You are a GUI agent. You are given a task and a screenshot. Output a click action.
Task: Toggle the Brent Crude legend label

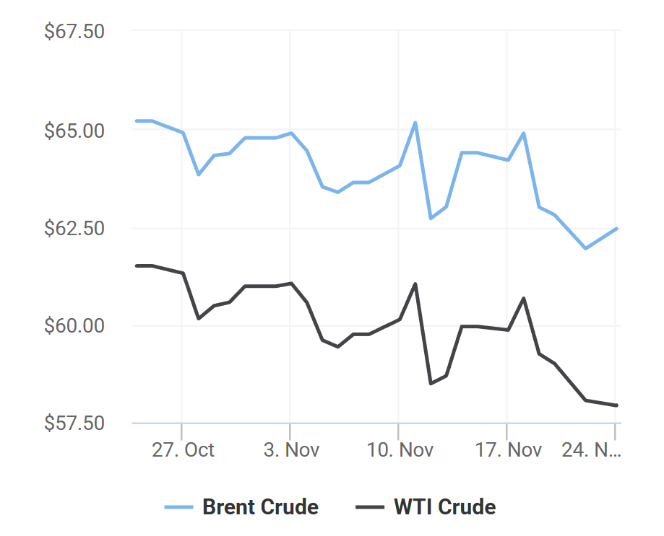click(260, 507)
